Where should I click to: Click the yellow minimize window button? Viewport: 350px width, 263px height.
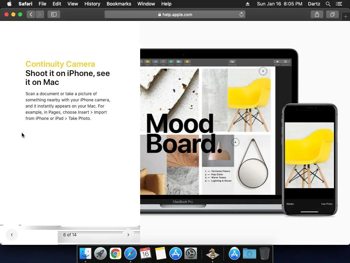tap(13, 14)
